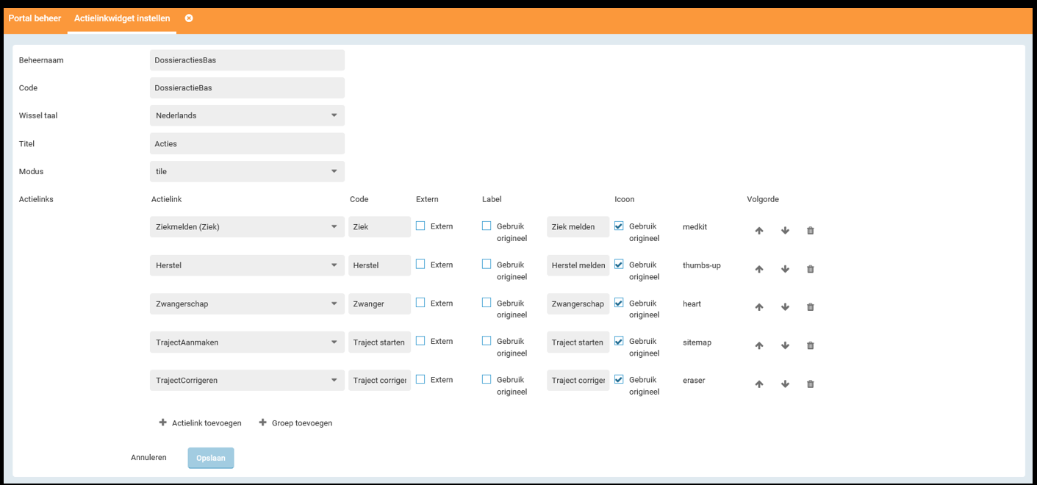The width and height of the screenshot is (1037, 485).
Task: Toggle label Gebruik origineel for Herstel row
Action: click(x=487, y=265)
